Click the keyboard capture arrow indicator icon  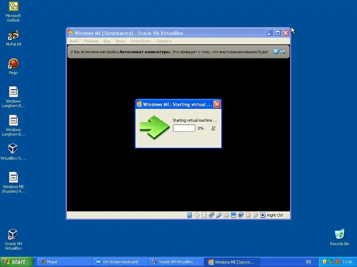(263, 215)
